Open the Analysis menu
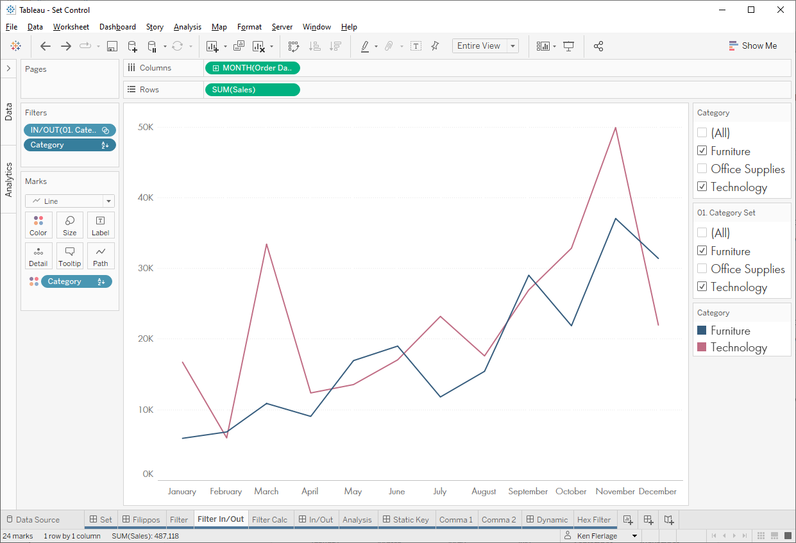796x543 pixels. pyautogui.click(x=187, y=27)
